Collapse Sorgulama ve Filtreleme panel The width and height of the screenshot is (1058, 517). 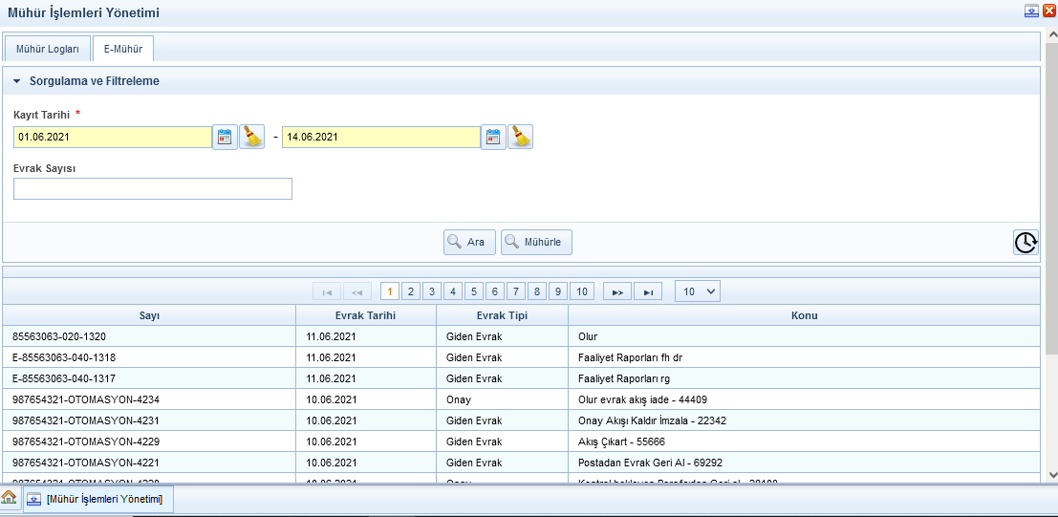coord(17,81)
